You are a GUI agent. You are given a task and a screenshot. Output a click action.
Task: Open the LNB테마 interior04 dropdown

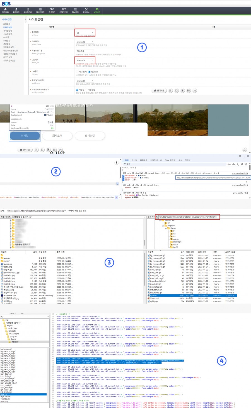click(x=85, y=60)
